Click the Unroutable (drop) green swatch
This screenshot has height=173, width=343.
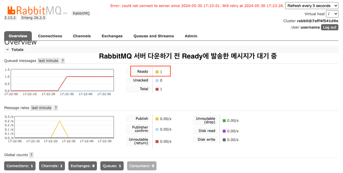[224, 121]
